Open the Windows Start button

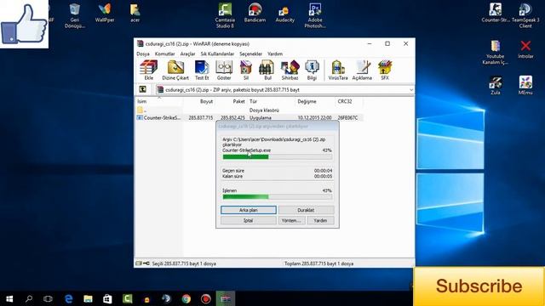coord(9,298)
